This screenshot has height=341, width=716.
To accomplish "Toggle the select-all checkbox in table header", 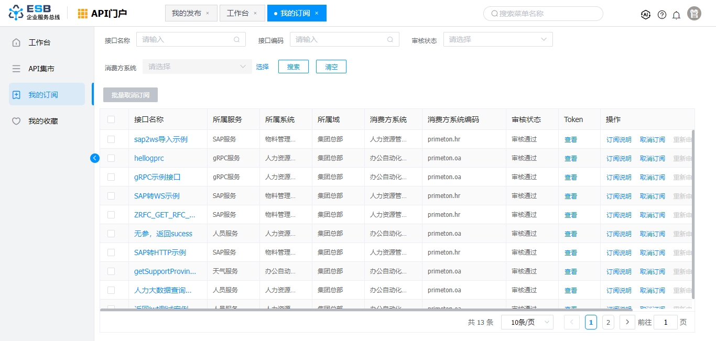I will point(111,119).
